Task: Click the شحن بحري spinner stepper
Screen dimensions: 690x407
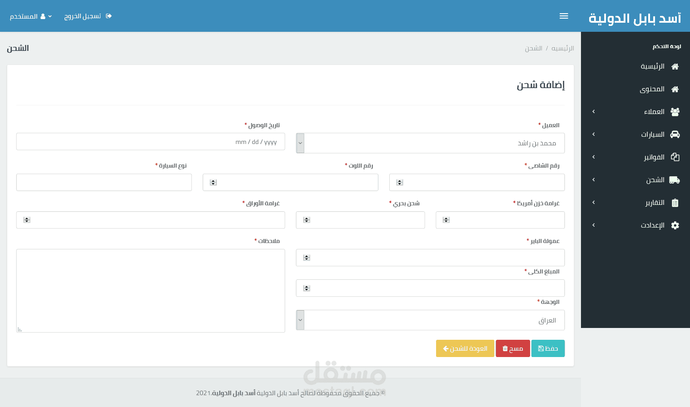Action: (x=307, y=220)
